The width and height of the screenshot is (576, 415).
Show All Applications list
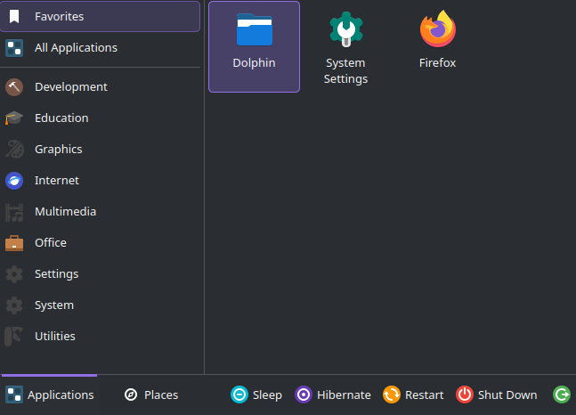pos(101,47)
